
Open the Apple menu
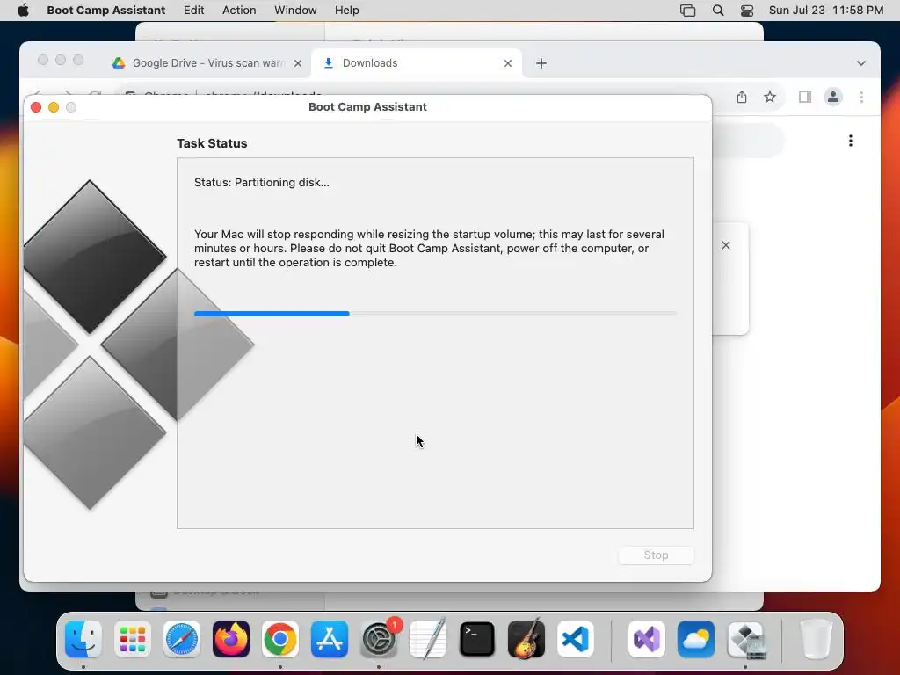click(x=23, y=11)
